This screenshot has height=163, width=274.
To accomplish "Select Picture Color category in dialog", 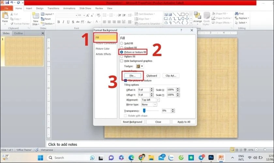I will (x=102, y=49).
